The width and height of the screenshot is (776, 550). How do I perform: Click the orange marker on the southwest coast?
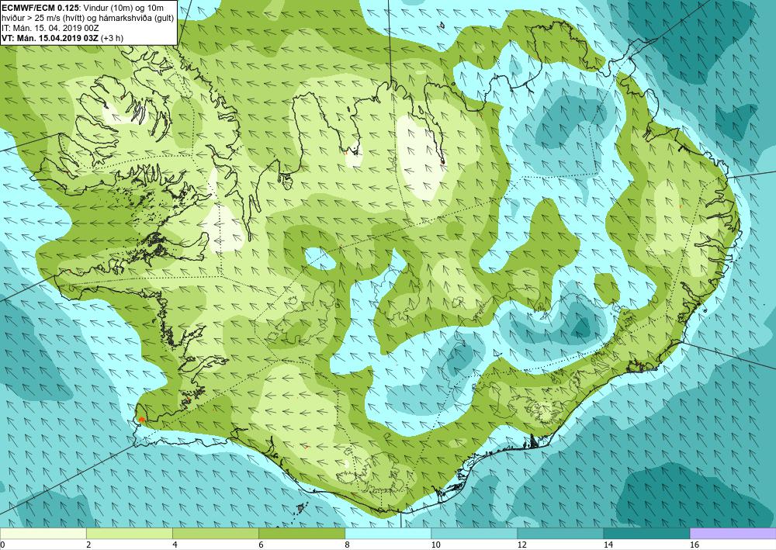pos(141,420)
